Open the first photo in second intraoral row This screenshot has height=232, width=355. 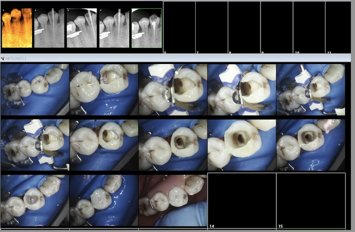point(35,145)
